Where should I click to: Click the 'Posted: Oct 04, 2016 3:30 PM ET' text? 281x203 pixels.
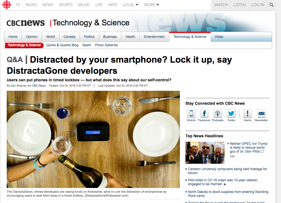click(70, 85)
